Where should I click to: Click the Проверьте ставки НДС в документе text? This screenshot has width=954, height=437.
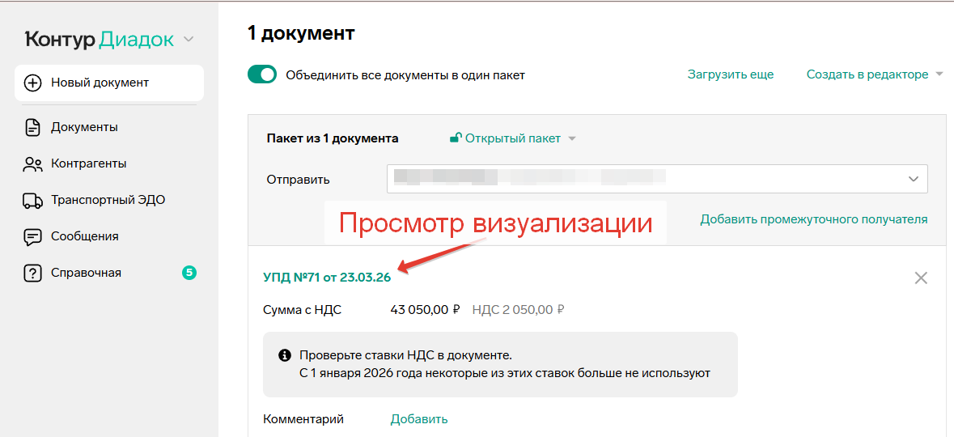pos(405,354)
